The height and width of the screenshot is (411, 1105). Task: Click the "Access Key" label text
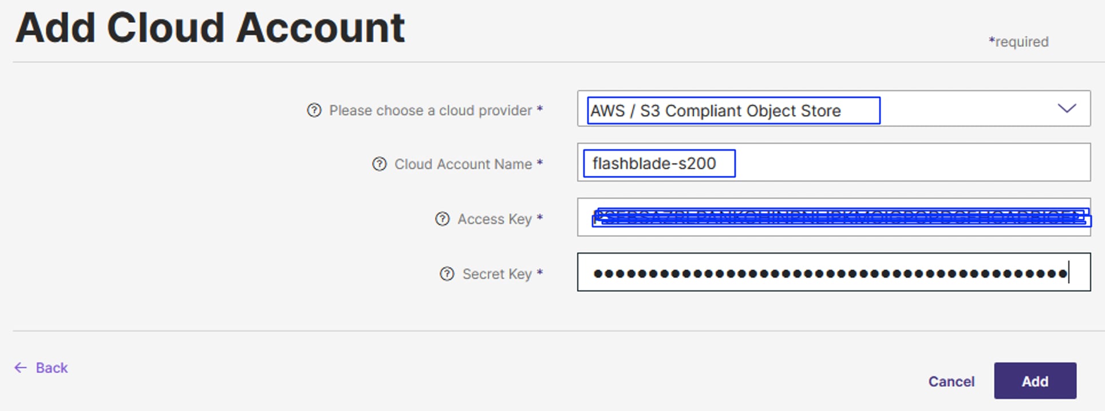point(495,219)
